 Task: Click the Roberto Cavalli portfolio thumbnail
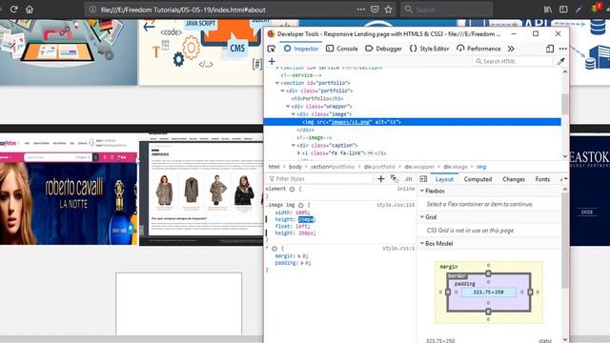click(69, 190)
